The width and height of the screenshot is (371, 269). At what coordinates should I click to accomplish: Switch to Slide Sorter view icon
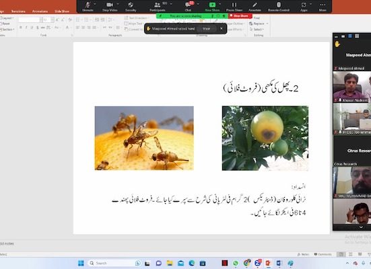tap(351, 254)
